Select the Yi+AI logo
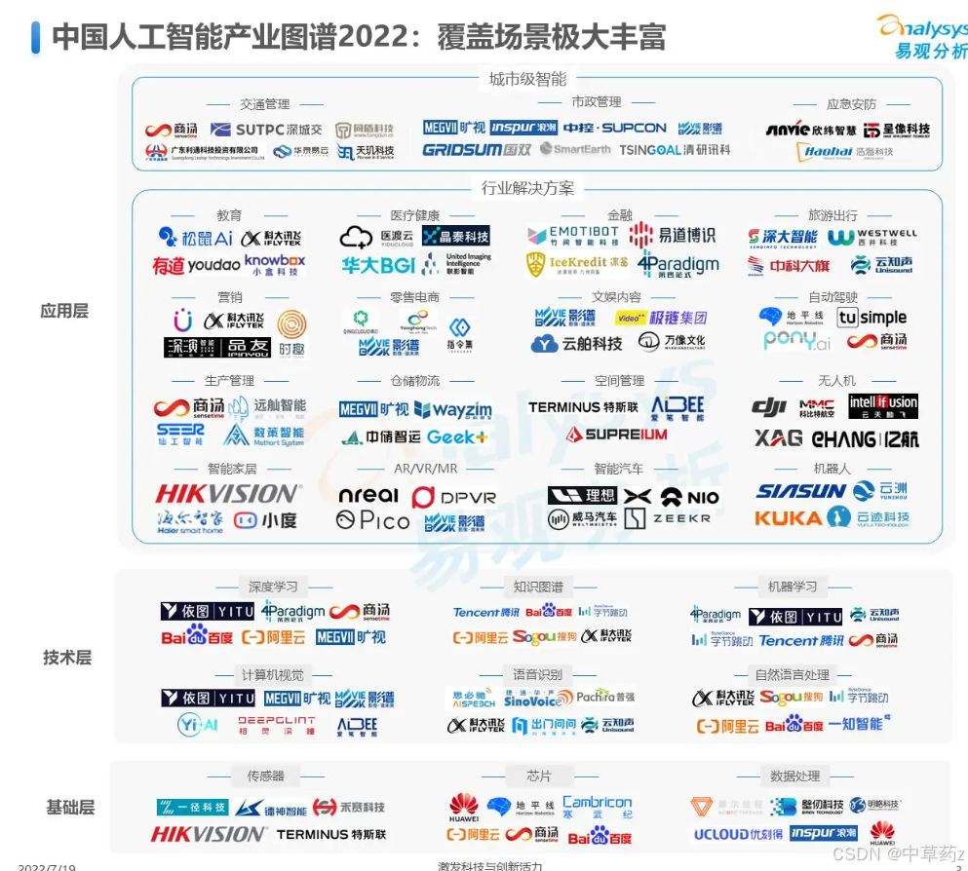 click(198, 725)
